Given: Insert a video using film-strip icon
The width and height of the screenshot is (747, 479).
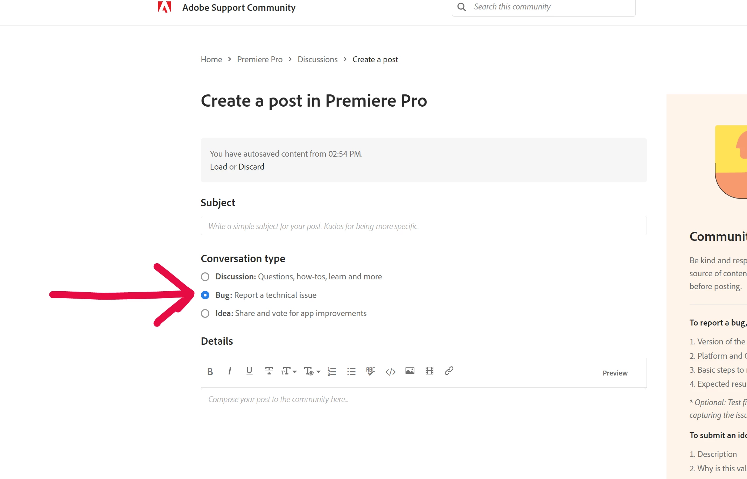Looking at the screenshot, I should (x=429, y=371).
